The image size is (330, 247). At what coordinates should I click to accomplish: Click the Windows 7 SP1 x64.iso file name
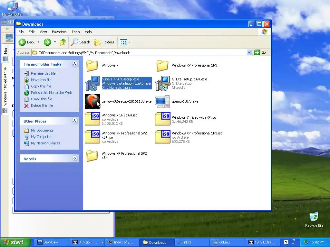pyautogui.click(x=119, y=115)
